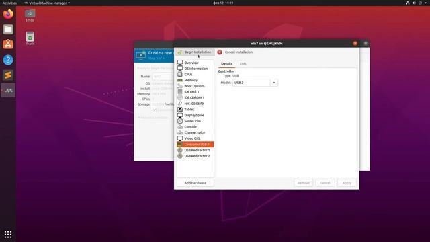Open Ubuntu Software from the dock
Screen dimensions: 430x242
coord(8,44)
